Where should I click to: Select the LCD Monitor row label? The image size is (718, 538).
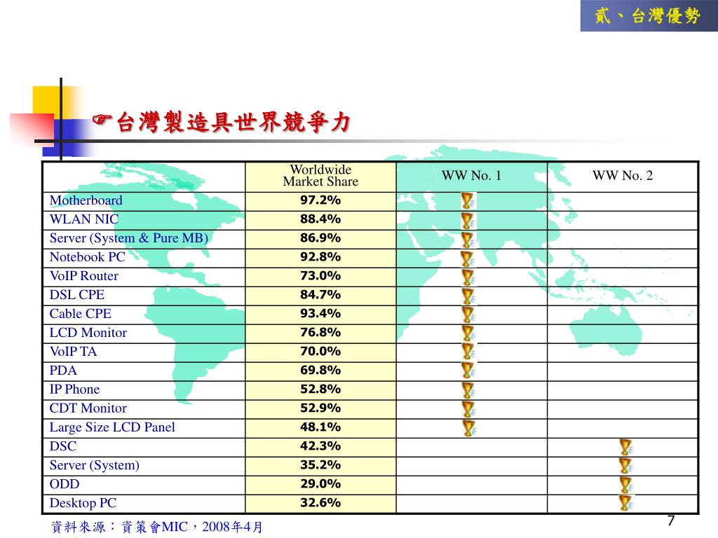coord(88,333)
